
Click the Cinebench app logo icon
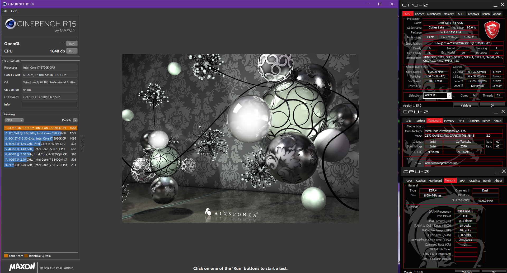pos(11,24)
